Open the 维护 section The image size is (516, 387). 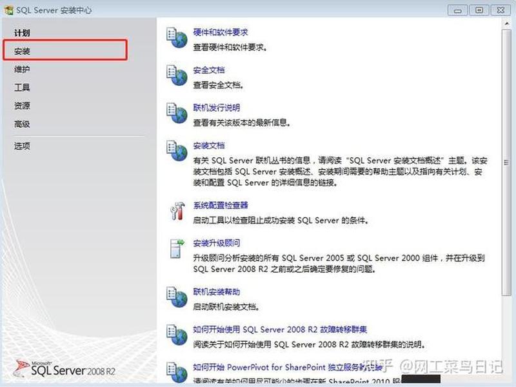click(x=22, y=69)
